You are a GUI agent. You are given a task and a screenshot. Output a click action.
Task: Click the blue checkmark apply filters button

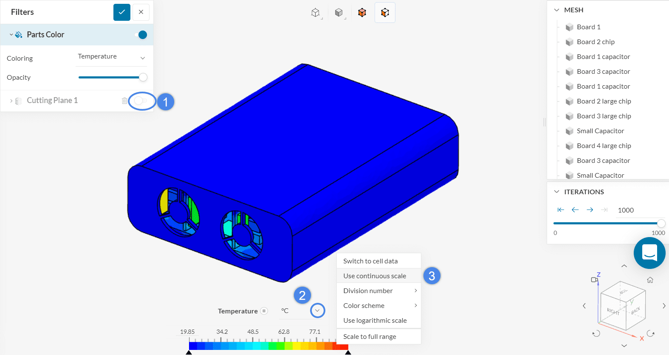click(121, 12)
